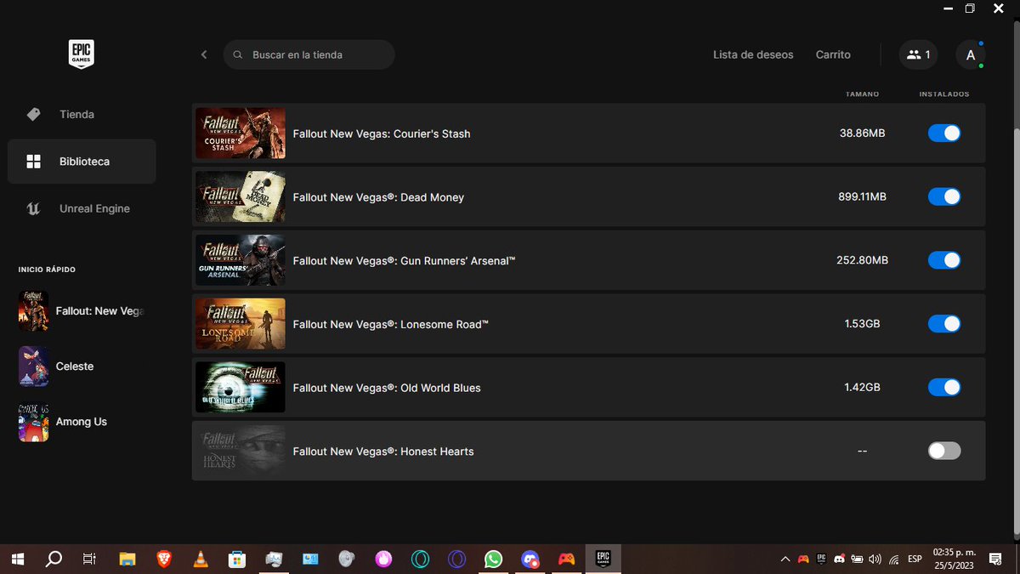Click the 'Buscar en la tienda' search field
This screenshot has height=574, width=1020.
[x=309, y=54]
